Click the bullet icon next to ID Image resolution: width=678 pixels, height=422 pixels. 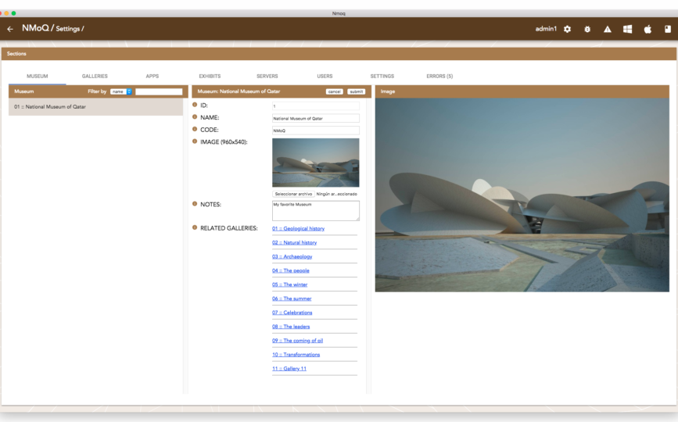click(x=195, y=105)
